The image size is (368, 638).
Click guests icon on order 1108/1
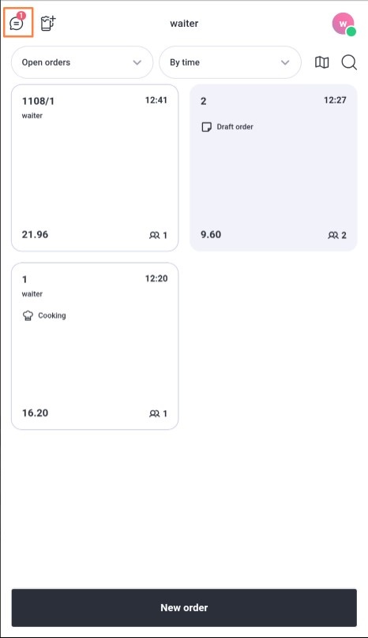point(155,235)
